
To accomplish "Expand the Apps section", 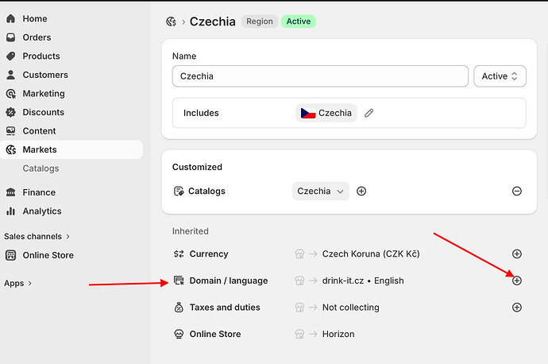I will point(18,283).
